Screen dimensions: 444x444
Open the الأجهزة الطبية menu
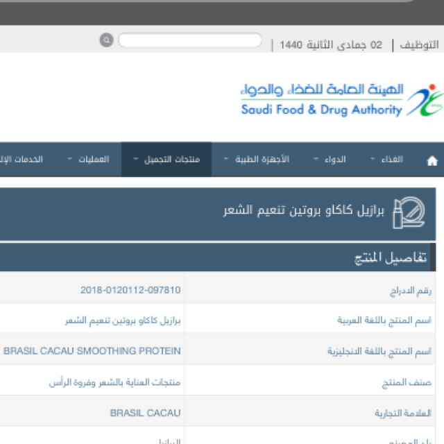pyautogui.click(x=262, y=160)
